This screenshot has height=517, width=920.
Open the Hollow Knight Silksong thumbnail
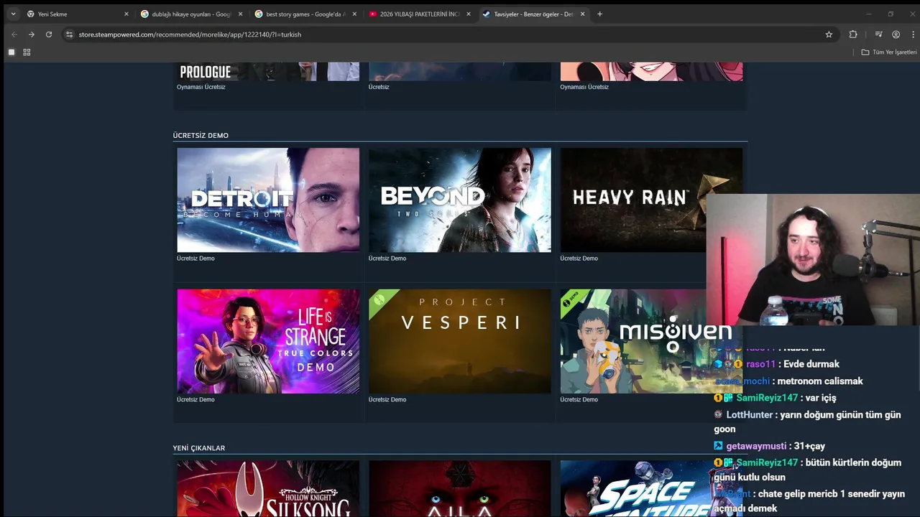pyautogui.click(x=268, y=488)
